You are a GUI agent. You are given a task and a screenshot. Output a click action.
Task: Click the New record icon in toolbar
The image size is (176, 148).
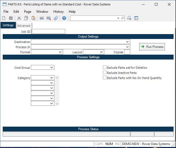[4, 18]
